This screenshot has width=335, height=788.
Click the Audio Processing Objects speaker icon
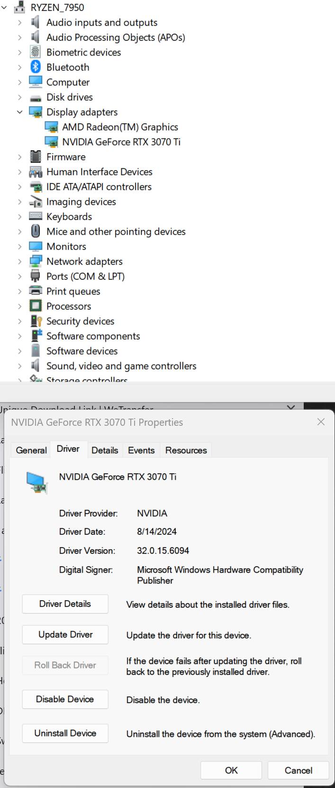pyautogui.click(x=36, y=37)
